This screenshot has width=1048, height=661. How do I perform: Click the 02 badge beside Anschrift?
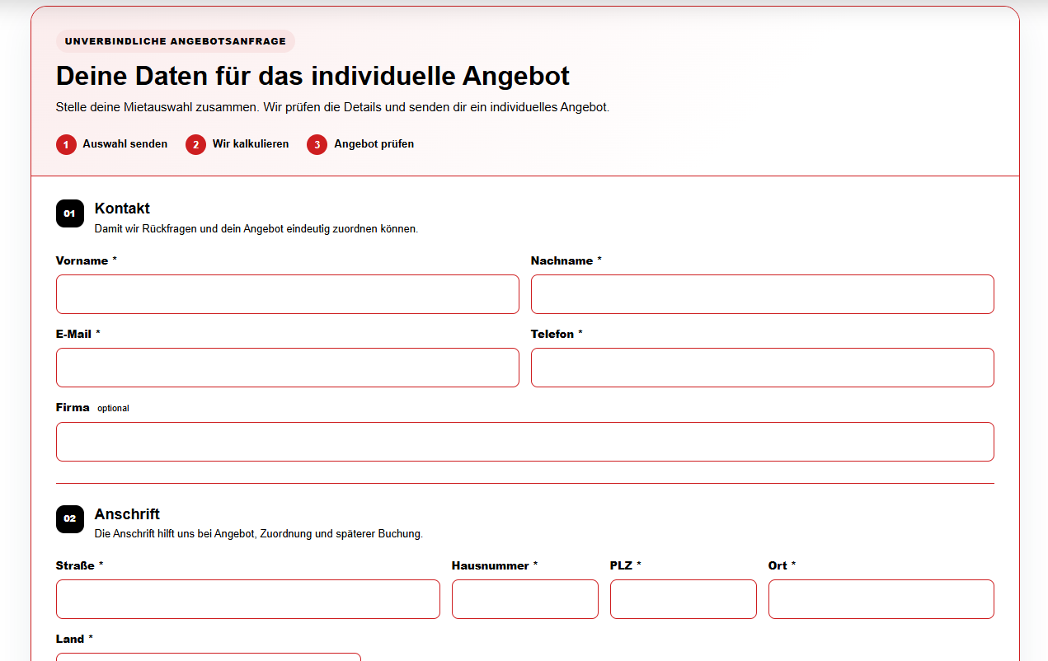70,519
